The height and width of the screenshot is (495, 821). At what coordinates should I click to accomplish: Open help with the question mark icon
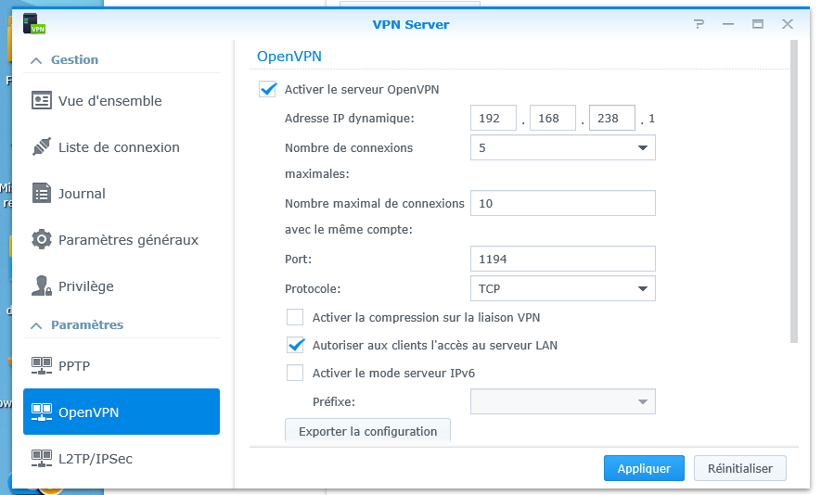[699, 24]
